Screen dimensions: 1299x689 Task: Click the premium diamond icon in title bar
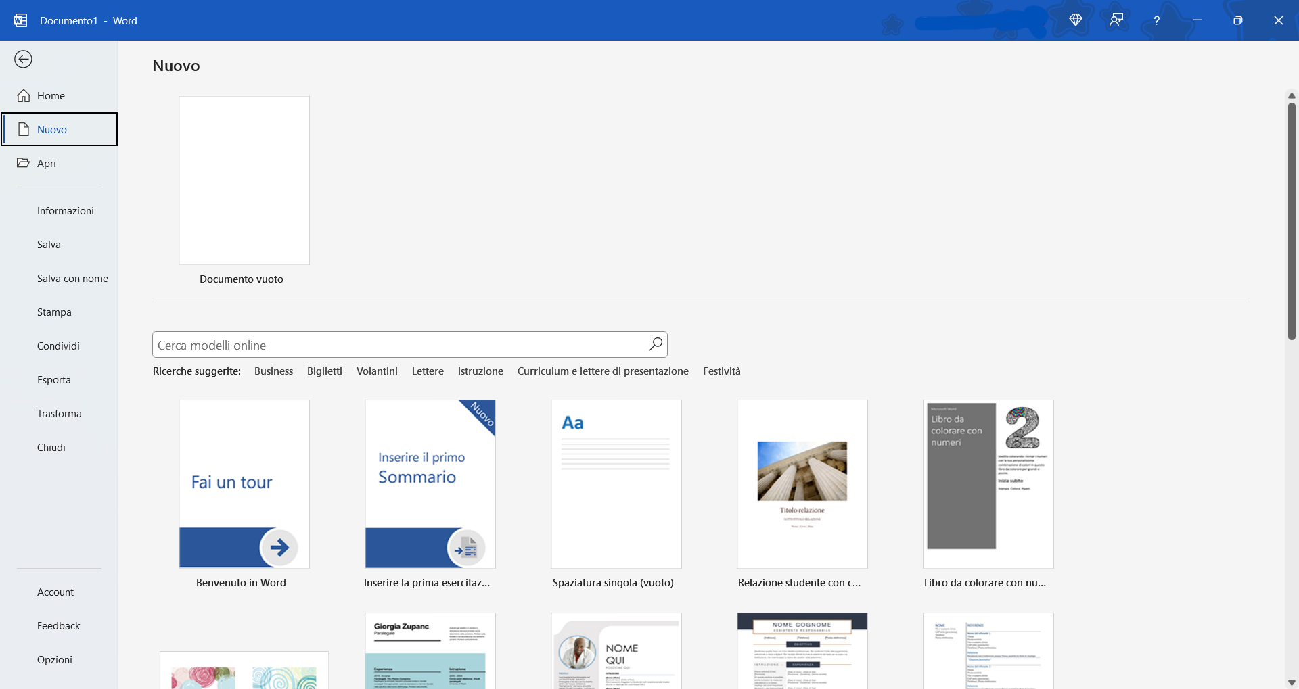(x=1076, y=20)
